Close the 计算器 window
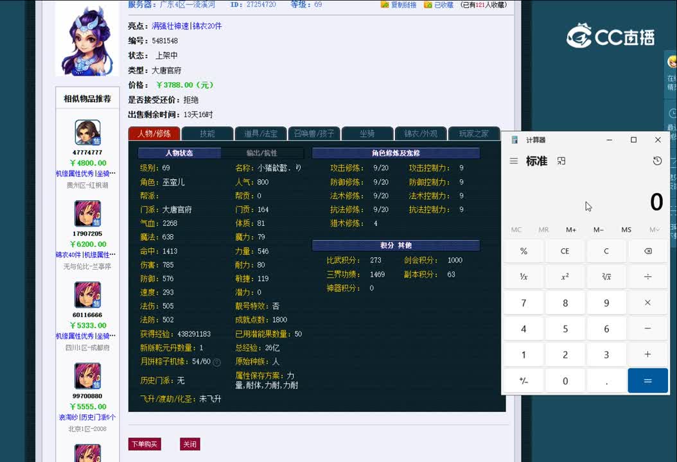The height and width of the screenshot is (462, 677). (658, 140)
